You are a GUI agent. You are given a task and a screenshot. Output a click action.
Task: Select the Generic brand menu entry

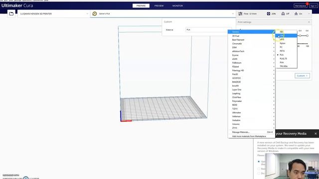point(251,32)
